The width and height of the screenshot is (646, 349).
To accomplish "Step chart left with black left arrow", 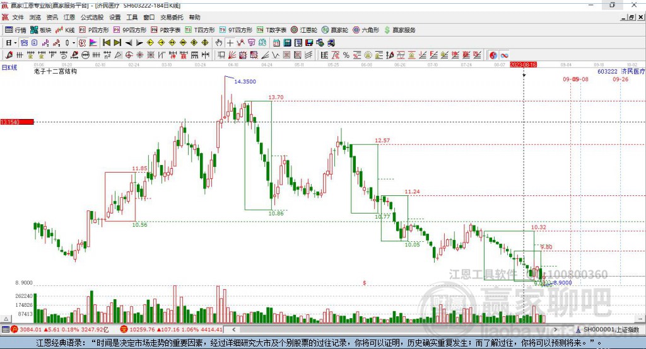I will (x=129, y=43).
